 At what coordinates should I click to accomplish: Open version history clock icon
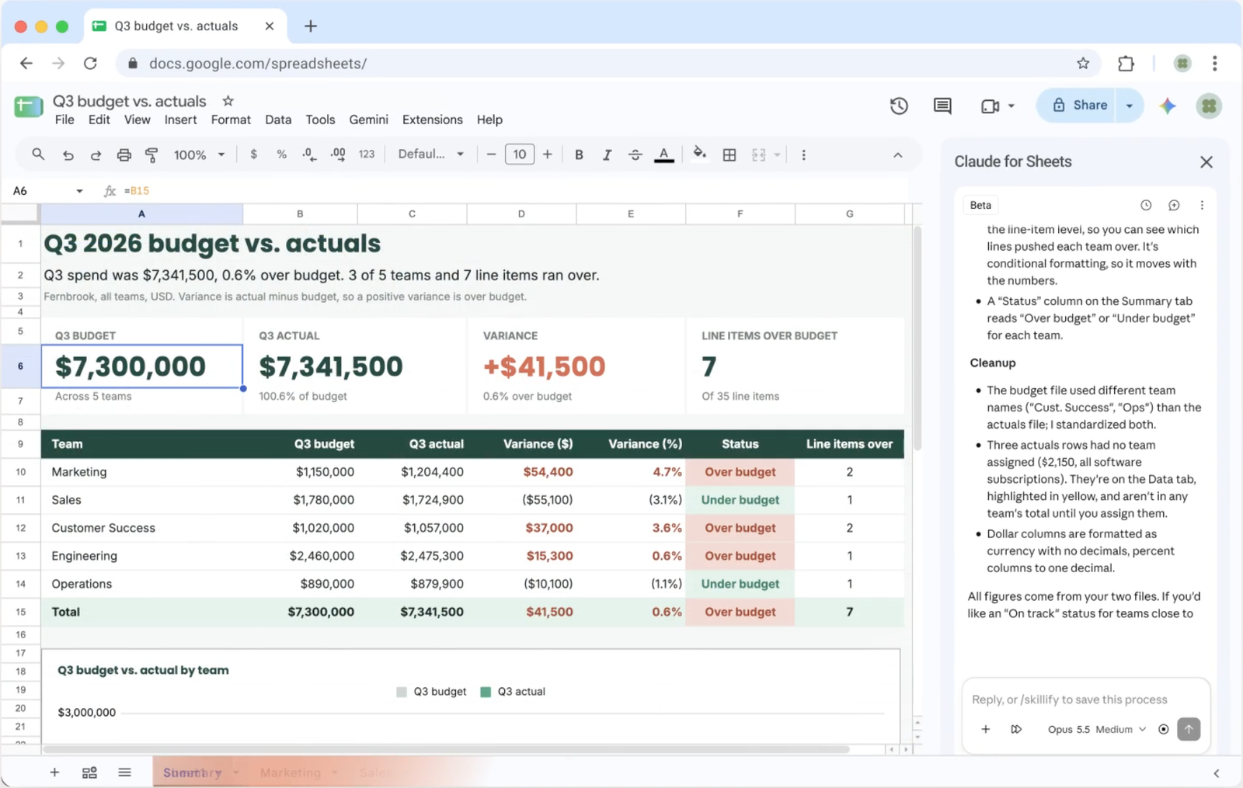[x=899, y=106]
